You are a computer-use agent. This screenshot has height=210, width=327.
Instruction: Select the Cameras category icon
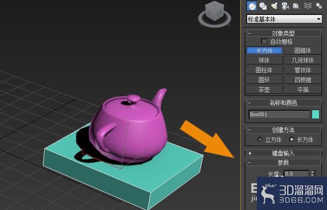coord(285,6)
